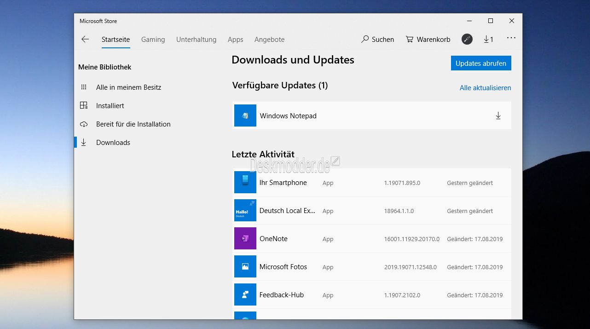Image resolution: width=590 pixels, height=329 pixels.
Task: Click the Windows Notepad app icon
Action: [245, 115]
